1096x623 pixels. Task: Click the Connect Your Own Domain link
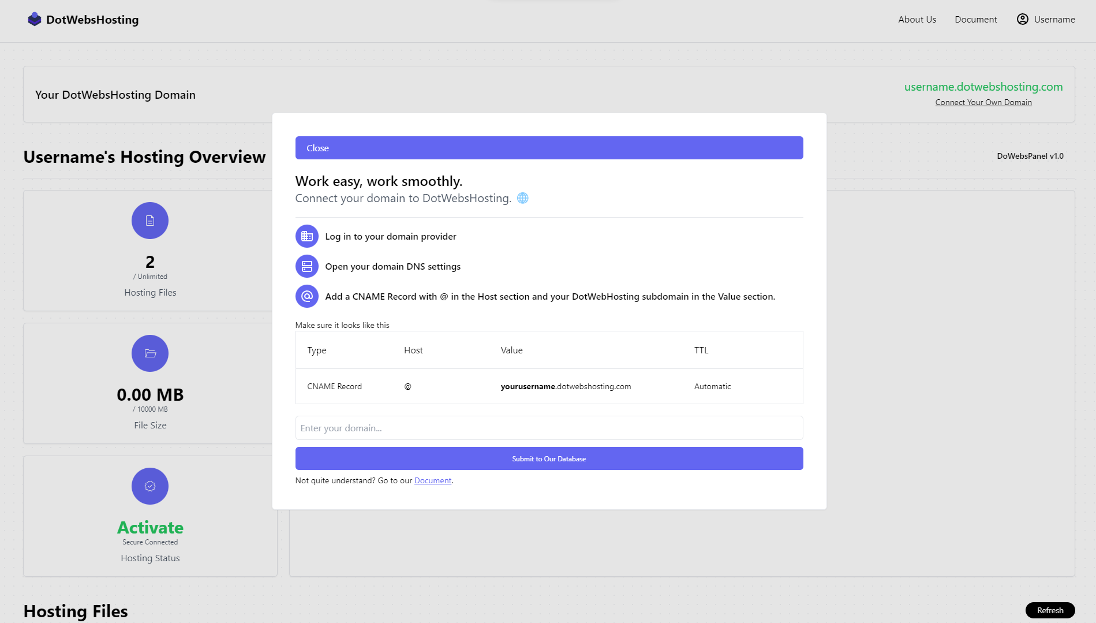(983, 102)
